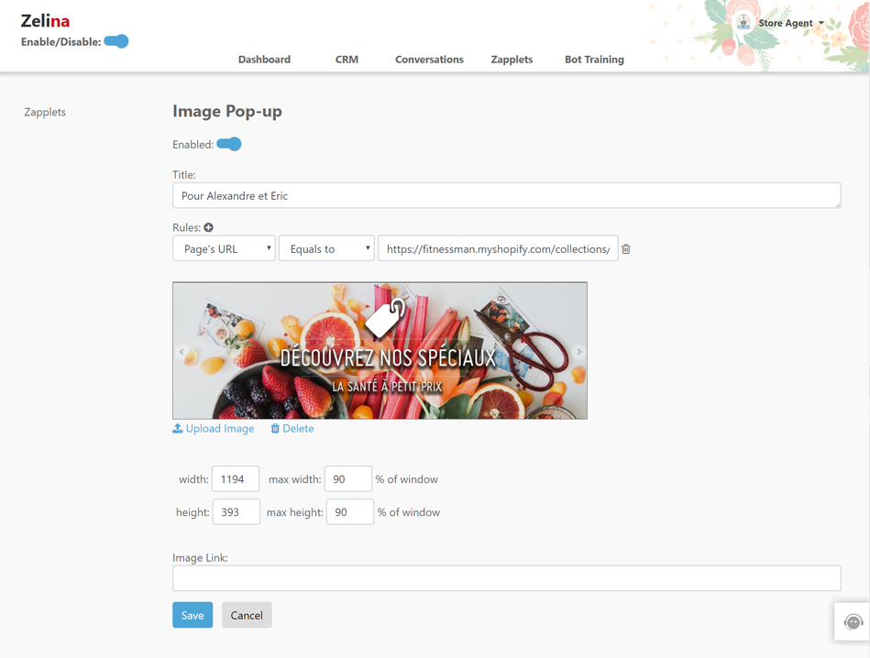Add a new rule with plus icon

tap(209, 227)
